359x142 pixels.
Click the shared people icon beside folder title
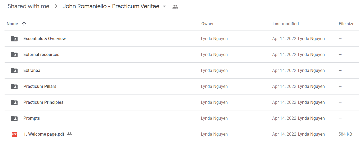point(175,7)
